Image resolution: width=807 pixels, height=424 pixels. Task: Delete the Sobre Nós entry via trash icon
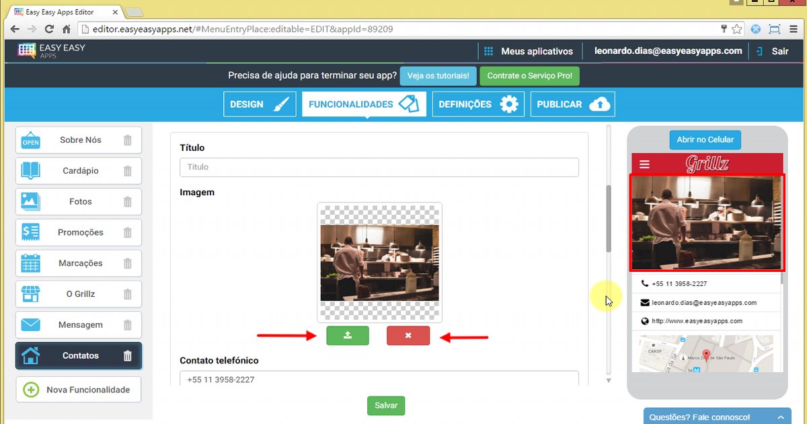tap(128, 140)
